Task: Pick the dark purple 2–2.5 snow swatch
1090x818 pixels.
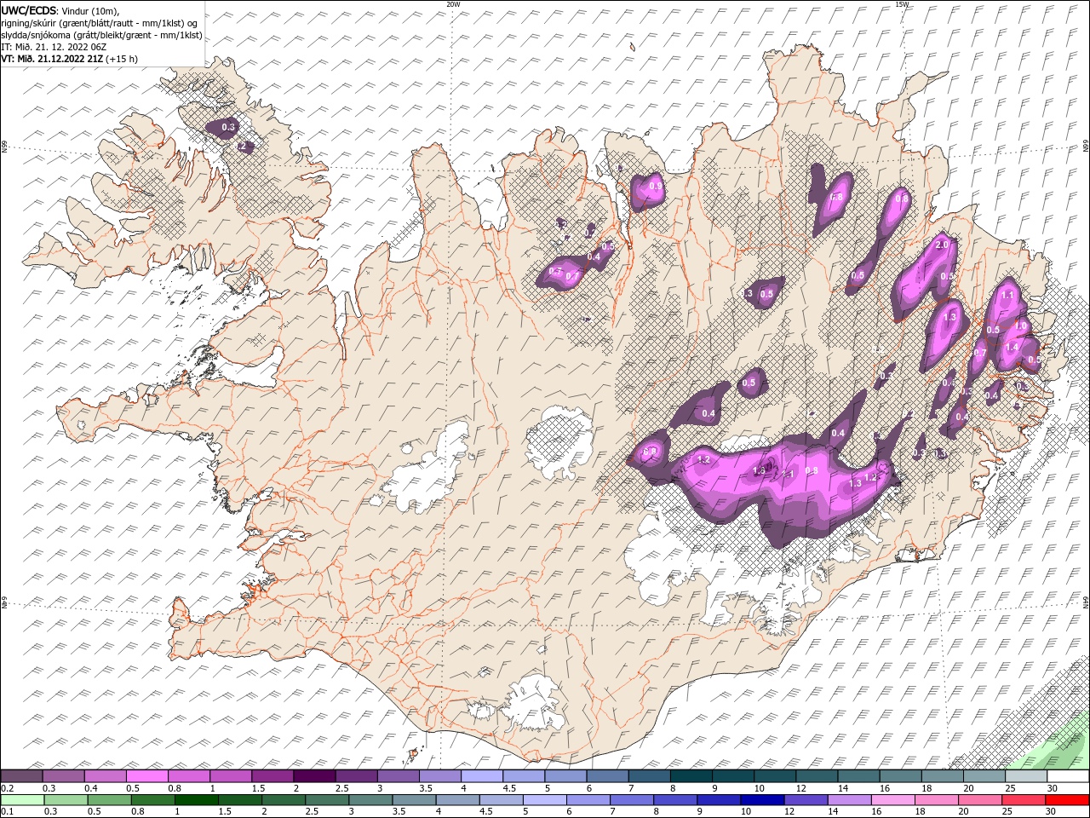Action: (314, 776)
